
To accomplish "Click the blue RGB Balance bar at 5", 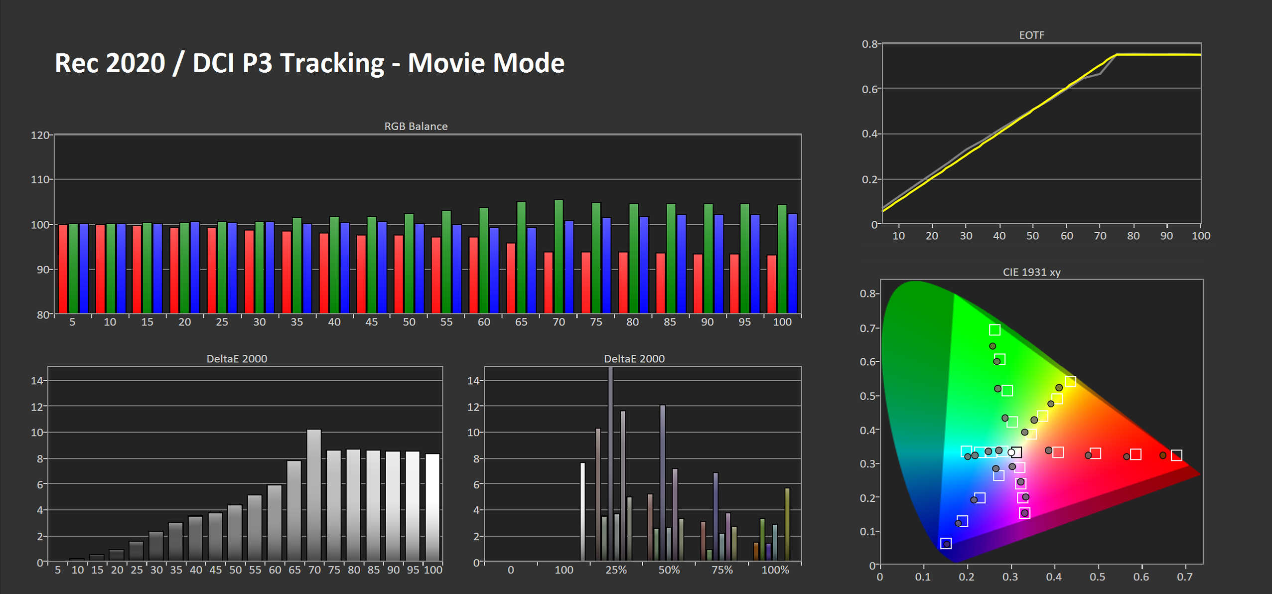I will 84,268.
